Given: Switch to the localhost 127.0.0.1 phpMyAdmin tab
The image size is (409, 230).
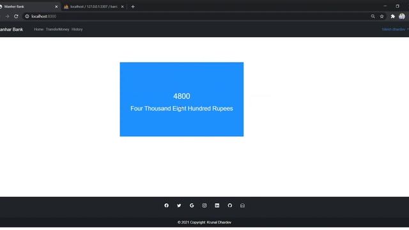Looking at the screenshot, I should coord(94,7).
